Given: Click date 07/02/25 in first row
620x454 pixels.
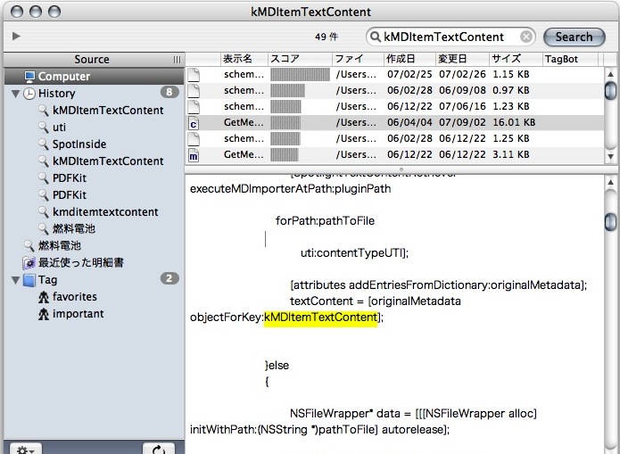Looking at the screenshot, I should click(x=409, y=75).
